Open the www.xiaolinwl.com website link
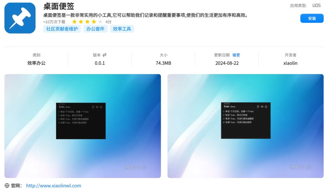The height and width of the screenshot is (192, 327). (x=54, y=186)
